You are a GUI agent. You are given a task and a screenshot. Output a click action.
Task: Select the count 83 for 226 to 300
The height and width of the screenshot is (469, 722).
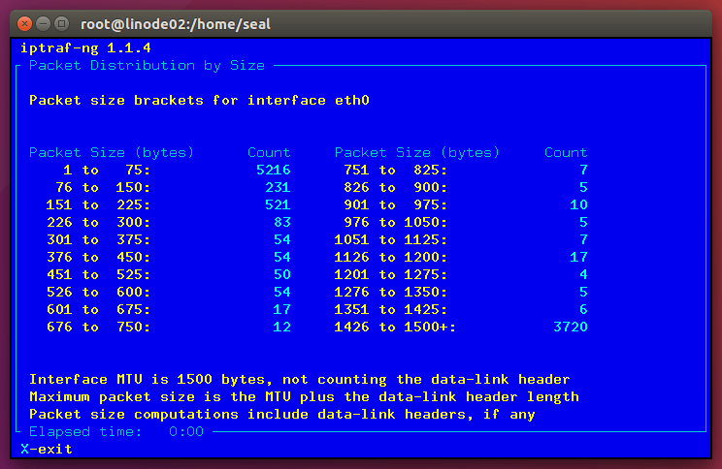(282, 223)
